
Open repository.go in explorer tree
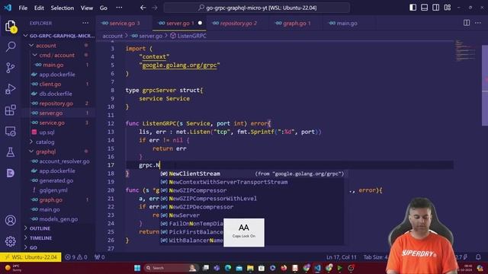59,104
